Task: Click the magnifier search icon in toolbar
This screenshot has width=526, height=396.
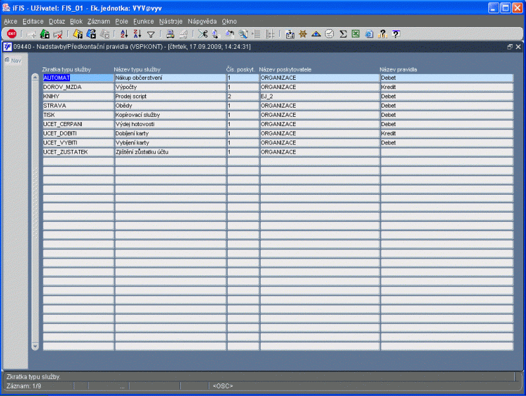Action: 244,34
